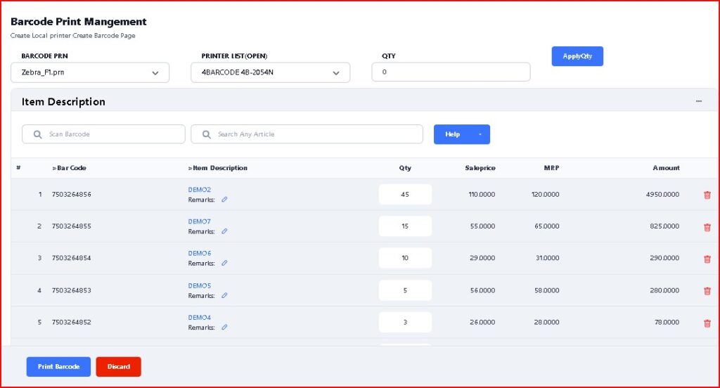Edit remarks pencil icon for DEMO2

coord(224,200)
